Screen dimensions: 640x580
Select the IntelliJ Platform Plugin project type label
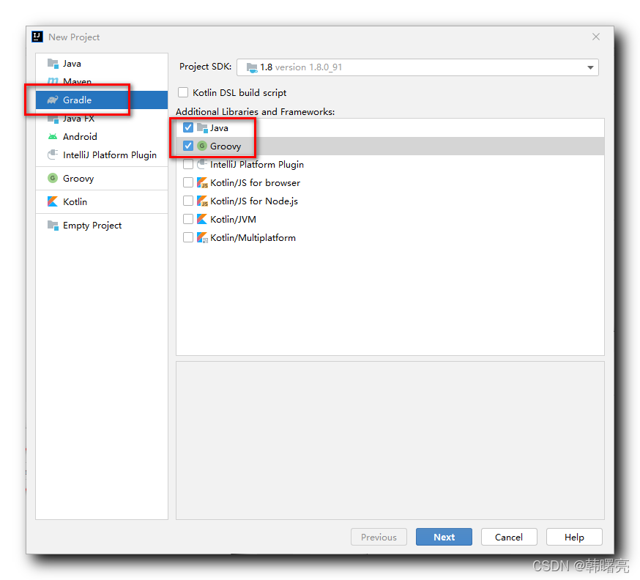click(110, 155)
